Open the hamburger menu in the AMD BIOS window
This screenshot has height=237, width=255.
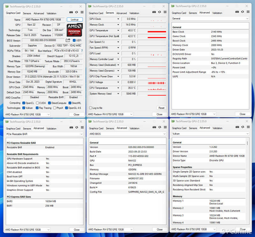point(164,128)
